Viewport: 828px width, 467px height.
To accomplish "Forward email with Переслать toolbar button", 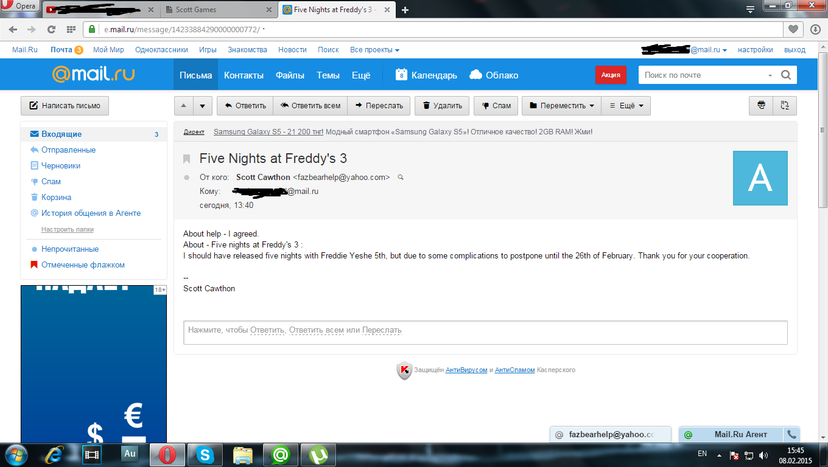I will (x=379, y=106).
